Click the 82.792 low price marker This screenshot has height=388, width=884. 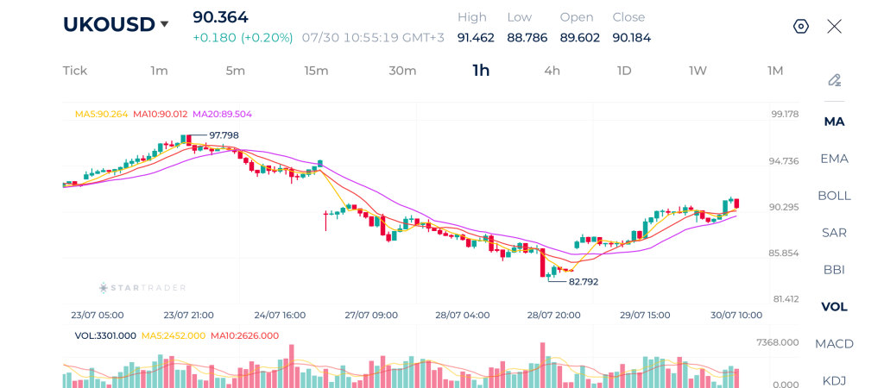pos(584,282)
